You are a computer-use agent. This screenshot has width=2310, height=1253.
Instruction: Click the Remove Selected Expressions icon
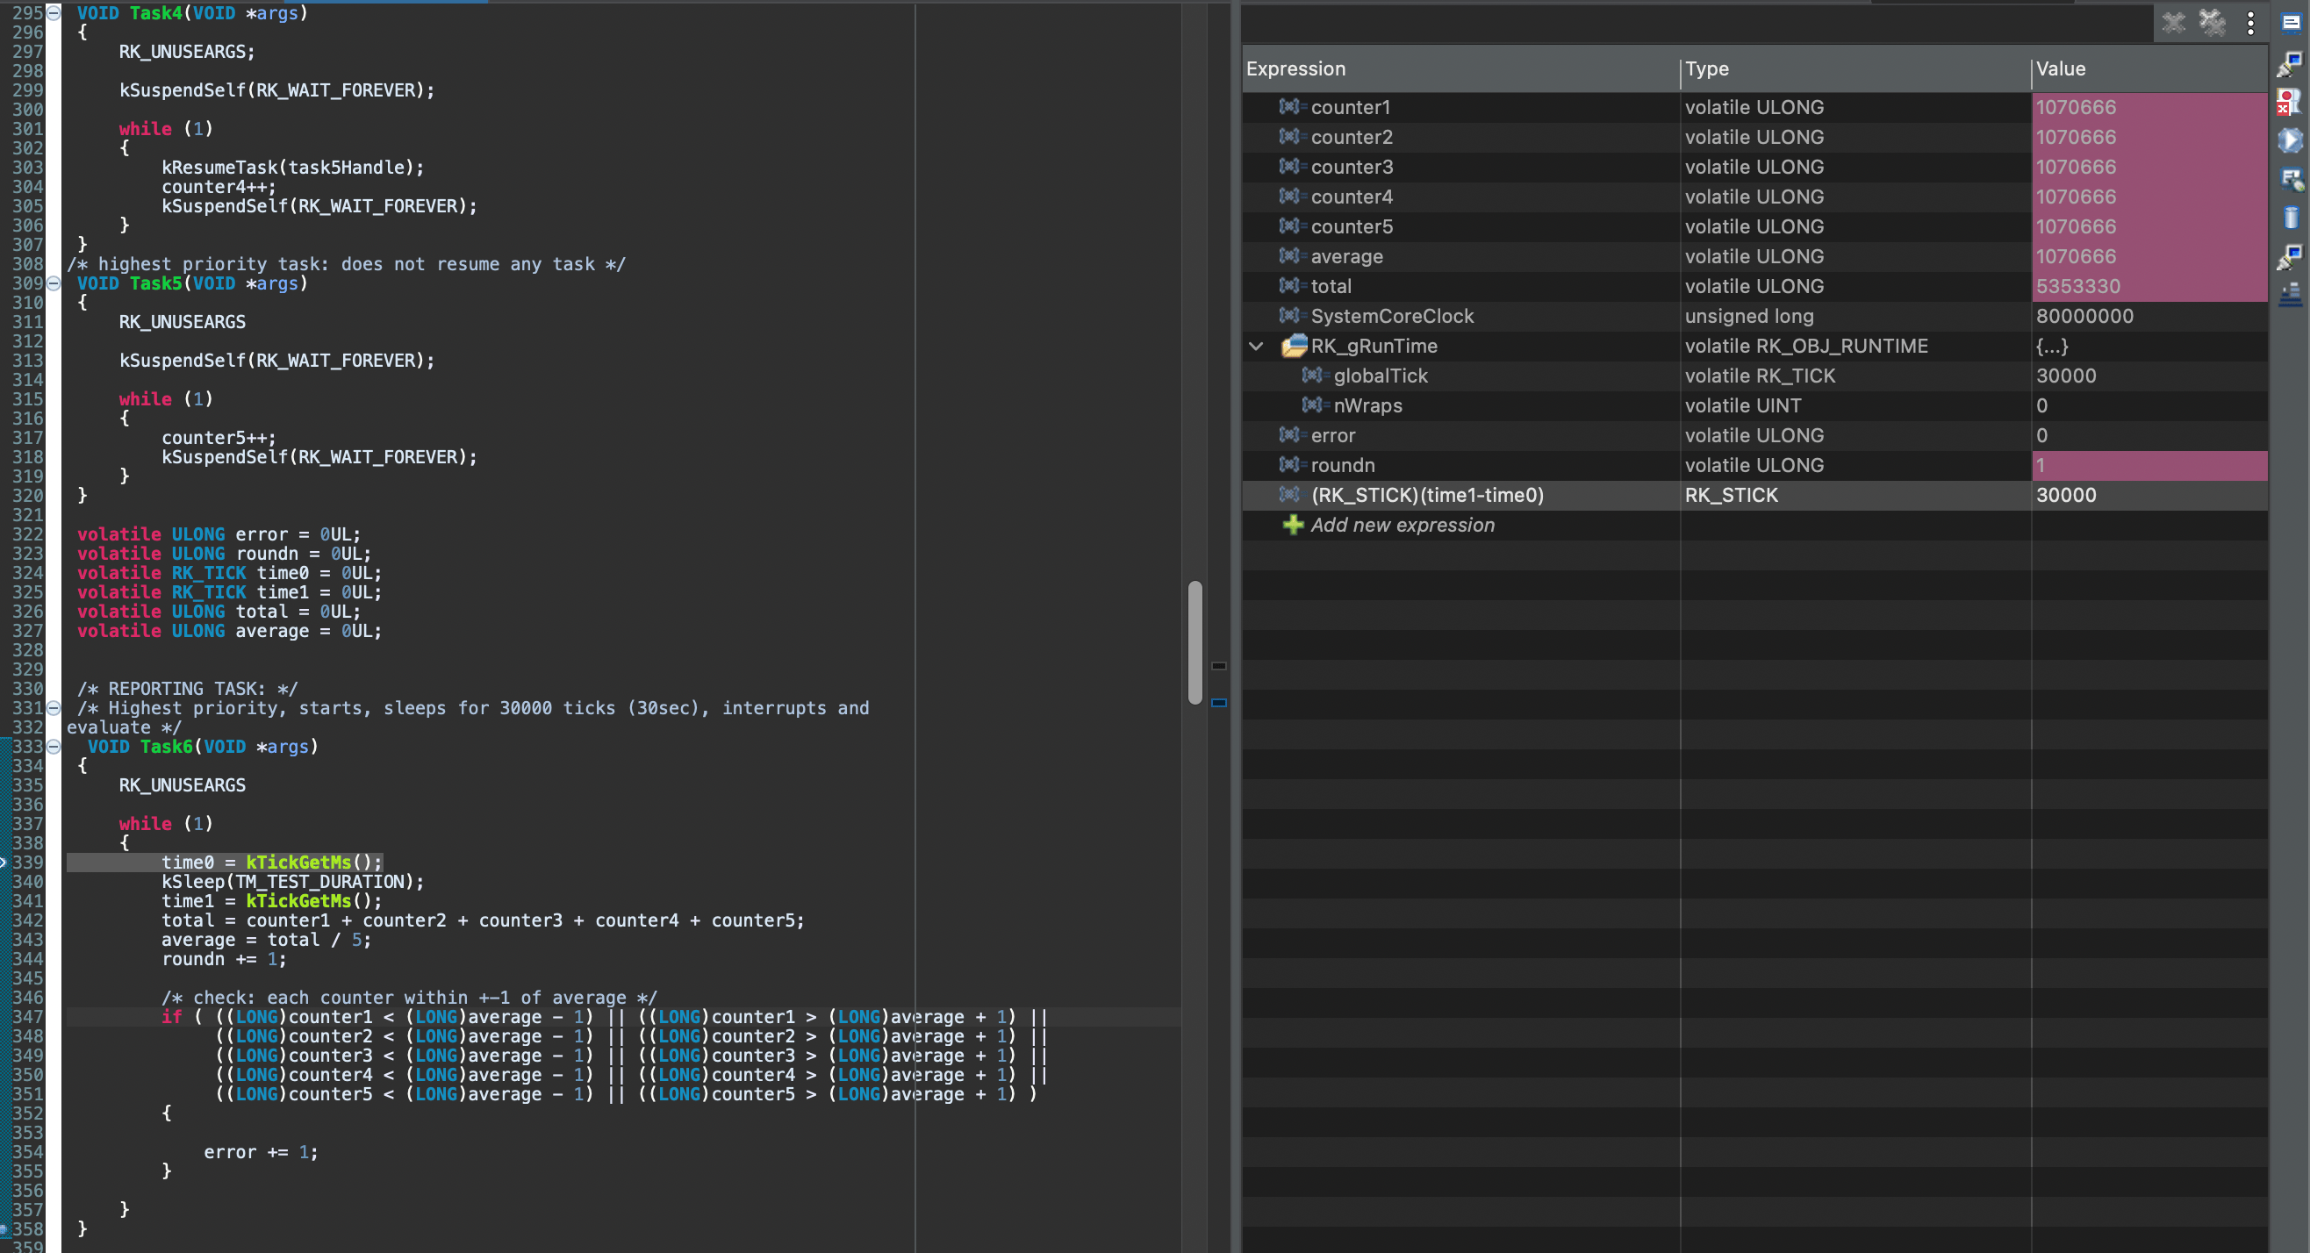pos(2174,23)
